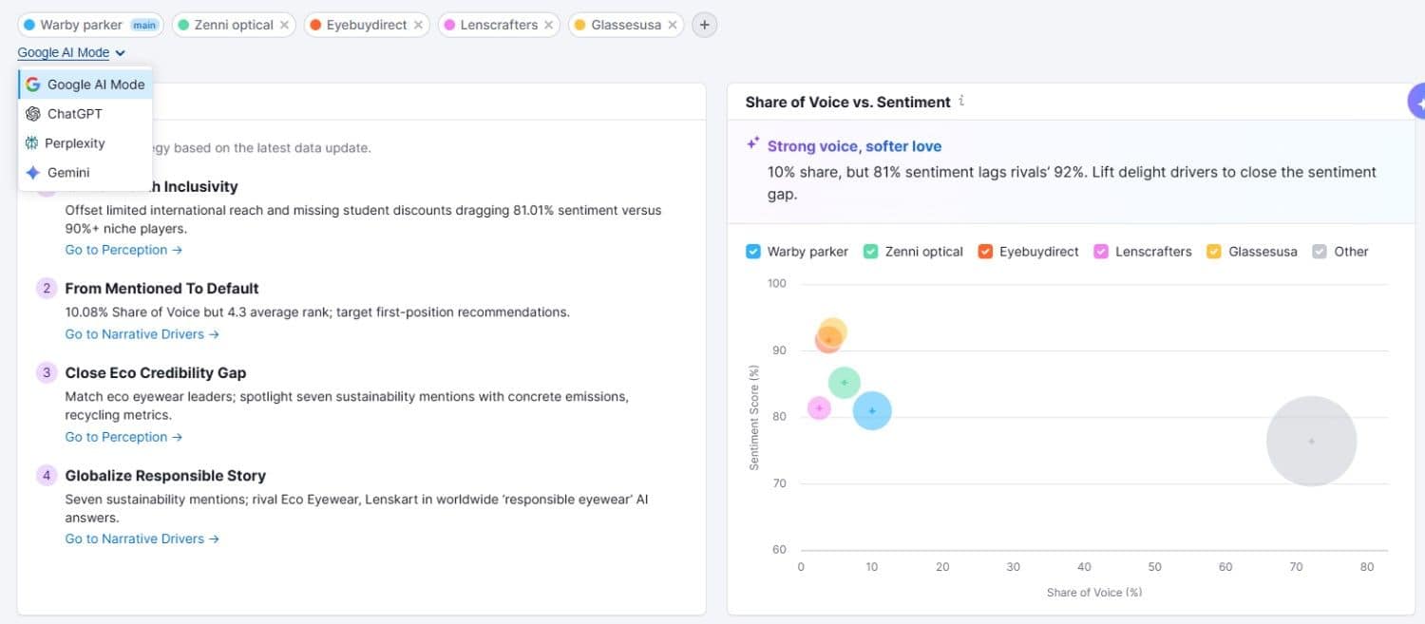Click the Warby parker blue dot chip
1425x624 pixels.
(29, 26)
